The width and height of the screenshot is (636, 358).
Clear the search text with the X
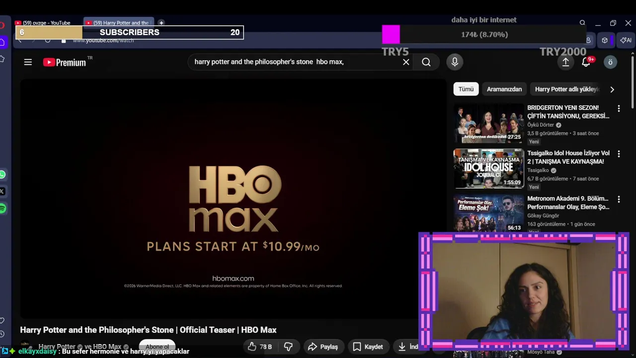pyautogui.click(x=406, y=62)
